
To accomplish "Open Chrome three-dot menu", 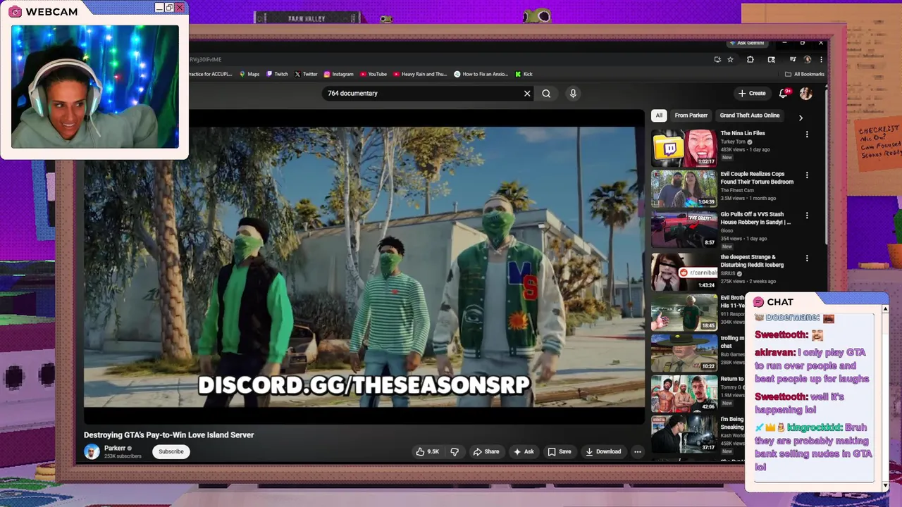I will coord(821,59).
